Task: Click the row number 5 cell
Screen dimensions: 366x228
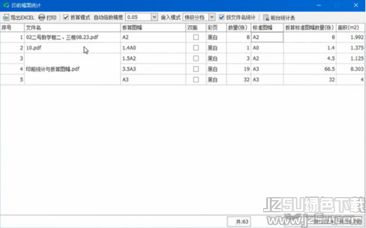Action: (12, 80)
